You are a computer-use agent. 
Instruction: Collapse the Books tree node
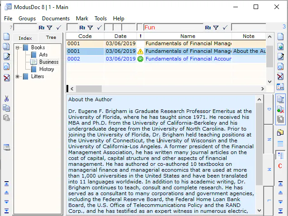(18, 48)
